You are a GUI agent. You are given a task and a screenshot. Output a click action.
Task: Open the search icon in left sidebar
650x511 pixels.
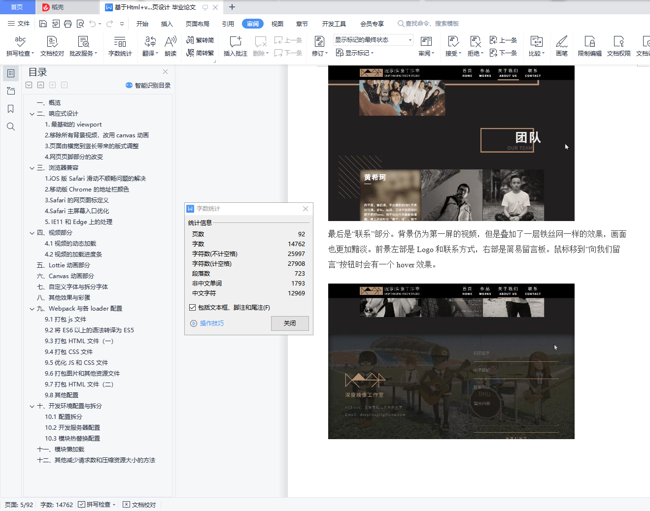[11, 127]
